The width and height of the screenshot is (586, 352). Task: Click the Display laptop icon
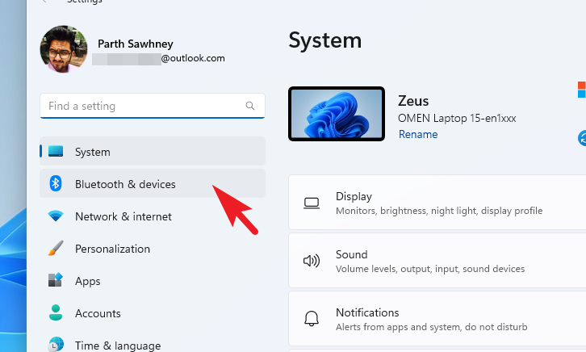[312, 203]
